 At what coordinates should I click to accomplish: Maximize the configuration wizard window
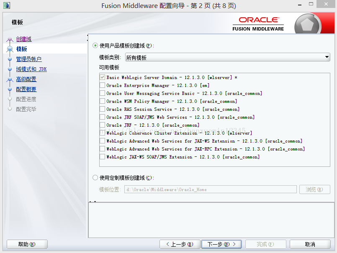(311, 4)
